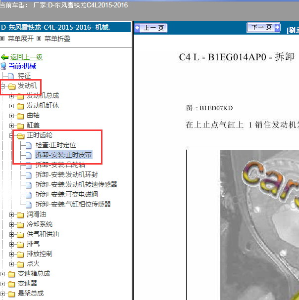Open 拆卸-安装:气缸相位传感器 document
This screenshot has width=299, height=300.
click(x=73, y=204)
